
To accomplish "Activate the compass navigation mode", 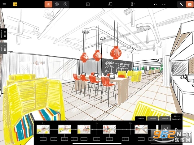I will point(65,4).
